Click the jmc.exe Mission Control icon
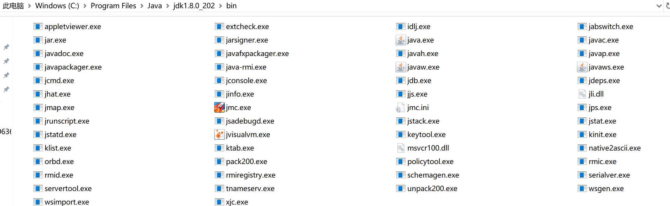670x206 pixels. click(219, 107)
